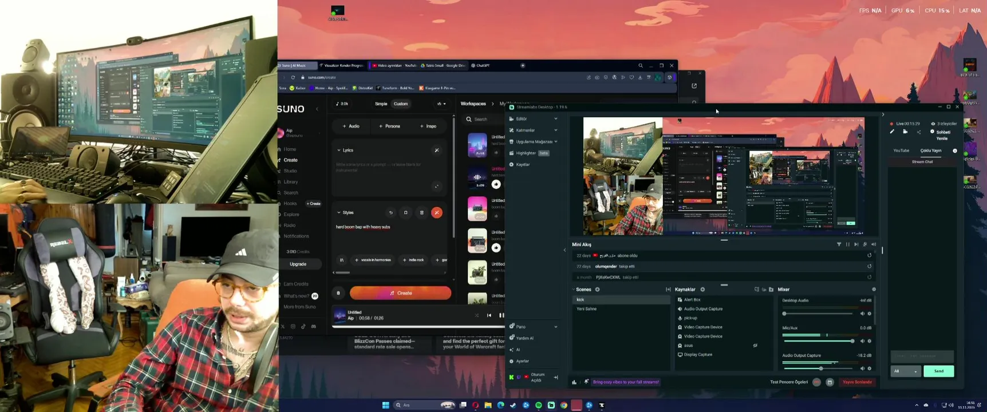Screen dimensions: 987x412
Task: Click the Multistream info icon
Action: tap(955, 150)
